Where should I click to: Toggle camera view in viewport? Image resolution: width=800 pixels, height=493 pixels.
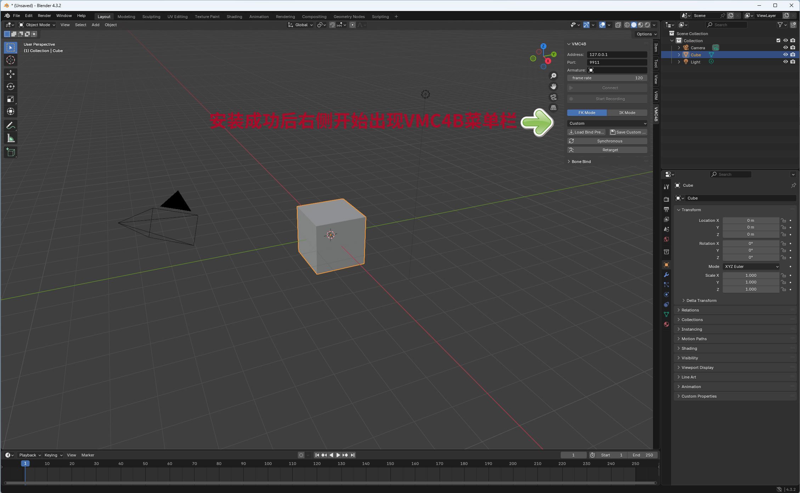[x=553, y=97]
